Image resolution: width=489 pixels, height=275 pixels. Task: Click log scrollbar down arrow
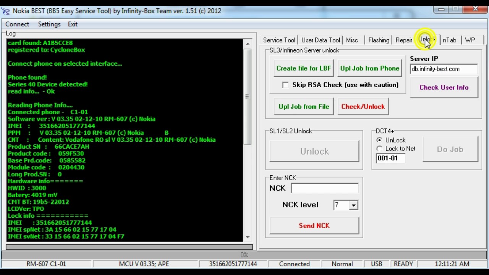pyautogui.click(x=248, y=237)
